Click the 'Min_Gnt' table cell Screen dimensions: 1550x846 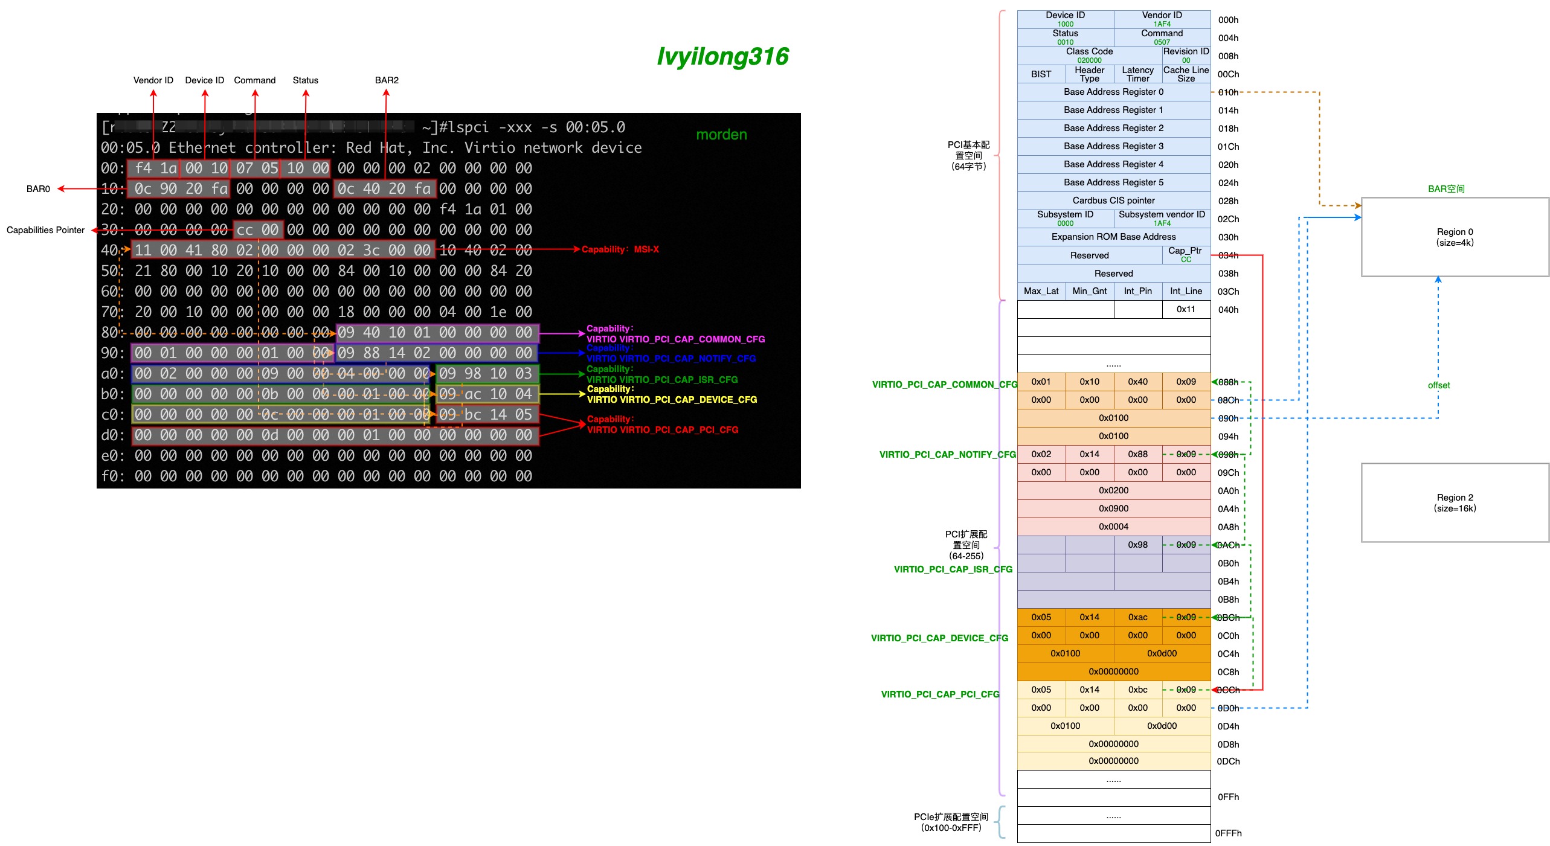point(1089,291)
